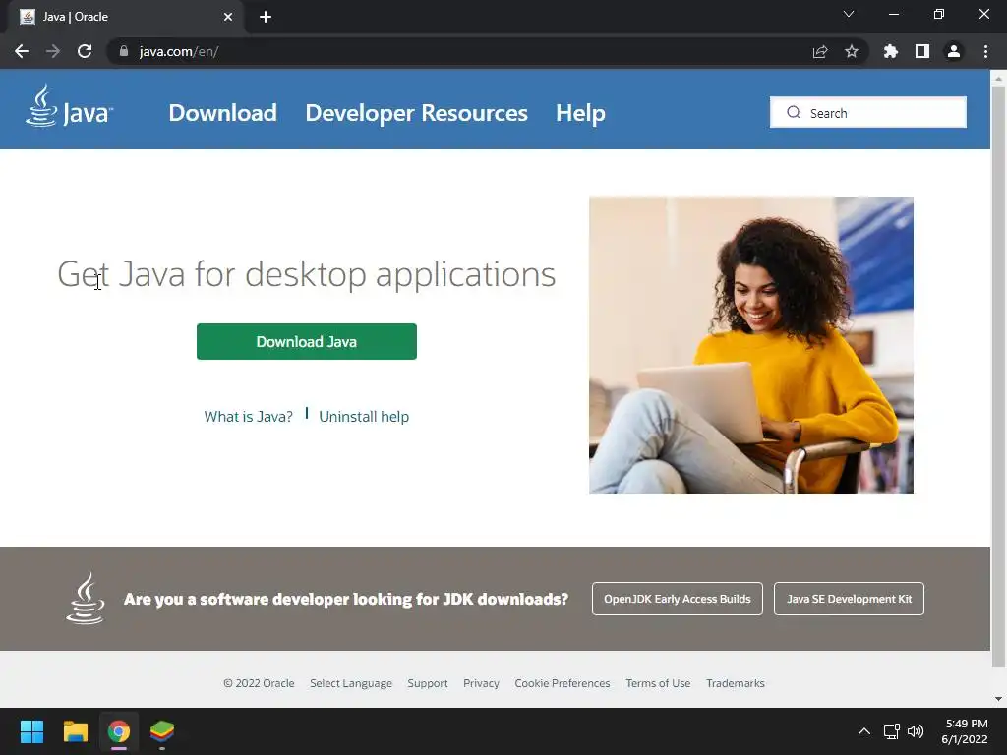Open Cookie Preferences footer link

click(x=562, y=683)
